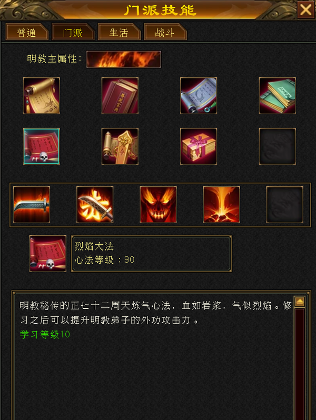Choose the fiery demon face skill
This screenshot has height=420, width=316.
coord(158,205)
